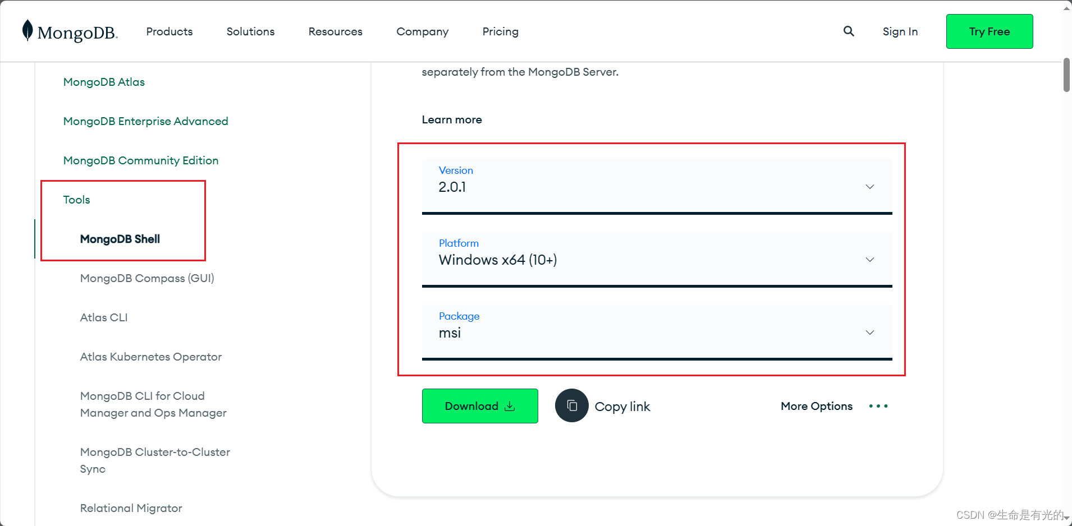
Task: Click the page vertical scrollbar thumb
Action: pos(1066,75)
